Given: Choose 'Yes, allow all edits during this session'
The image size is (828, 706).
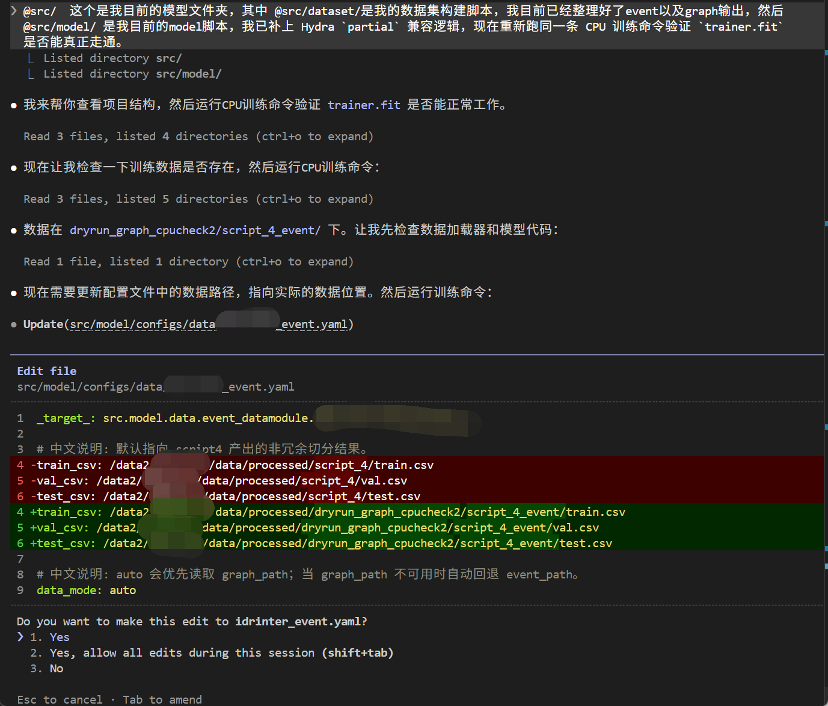Looking at the screenshot, I should tap(212, 652).
